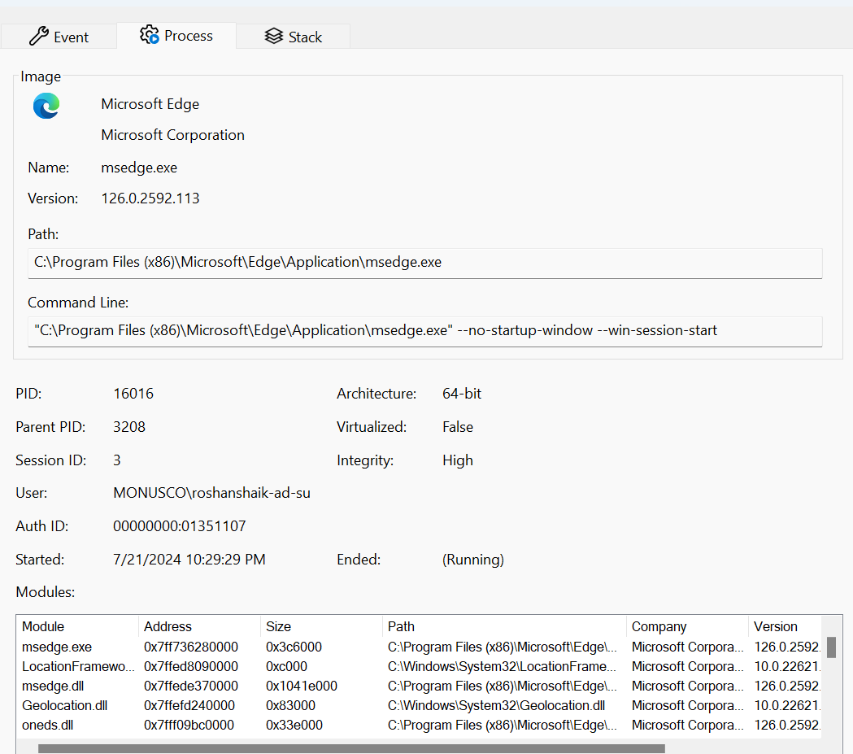
Task: Click the Parent PID value 3208
Action: (129, 427)
